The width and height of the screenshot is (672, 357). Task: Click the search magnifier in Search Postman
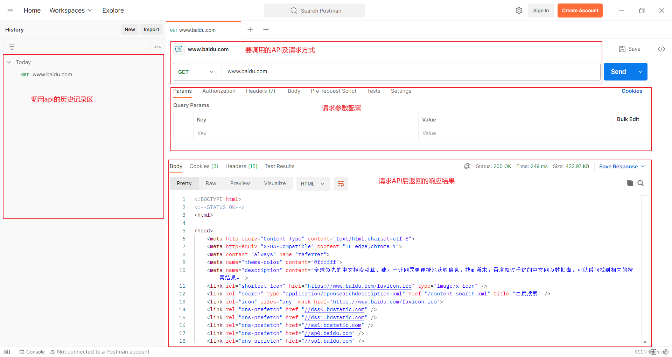click(294, 10)
